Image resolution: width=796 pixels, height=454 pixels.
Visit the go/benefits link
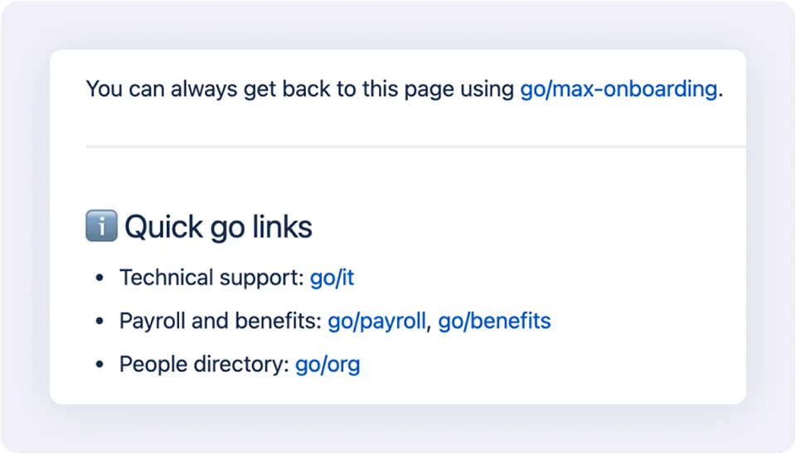(x=494, y=321)
